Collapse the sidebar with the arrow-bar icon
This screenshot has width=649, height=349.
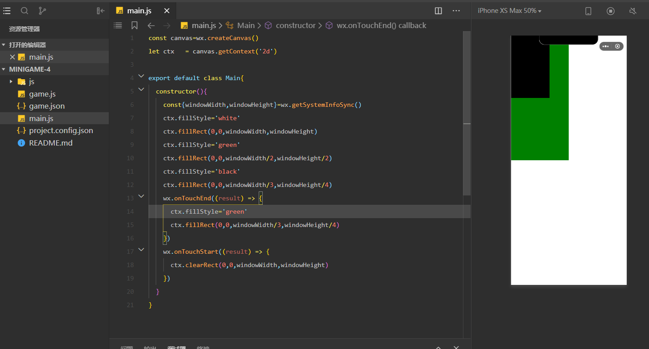tap(101, 11)
